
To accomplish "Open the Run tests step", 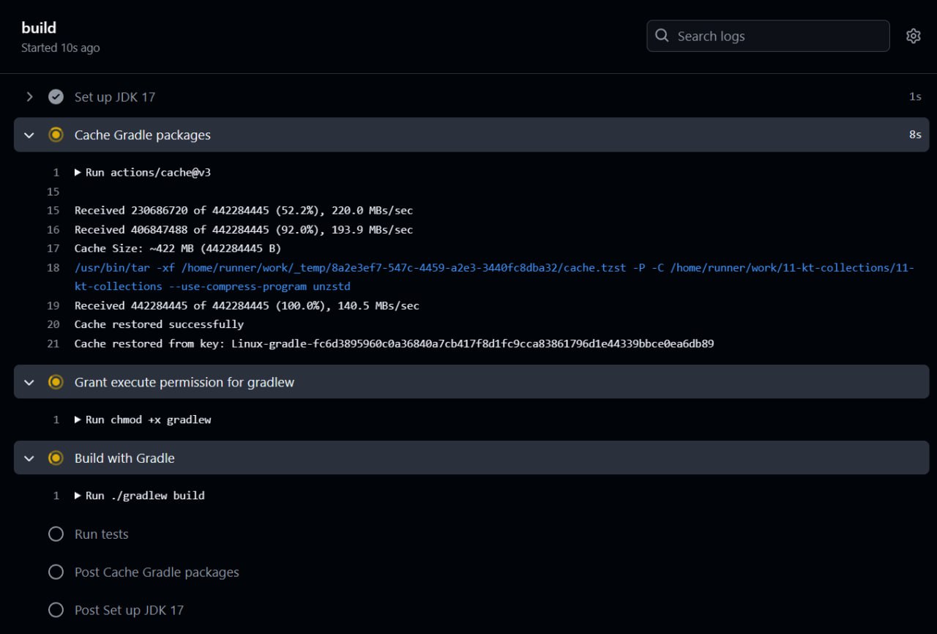I will (101, 534).
